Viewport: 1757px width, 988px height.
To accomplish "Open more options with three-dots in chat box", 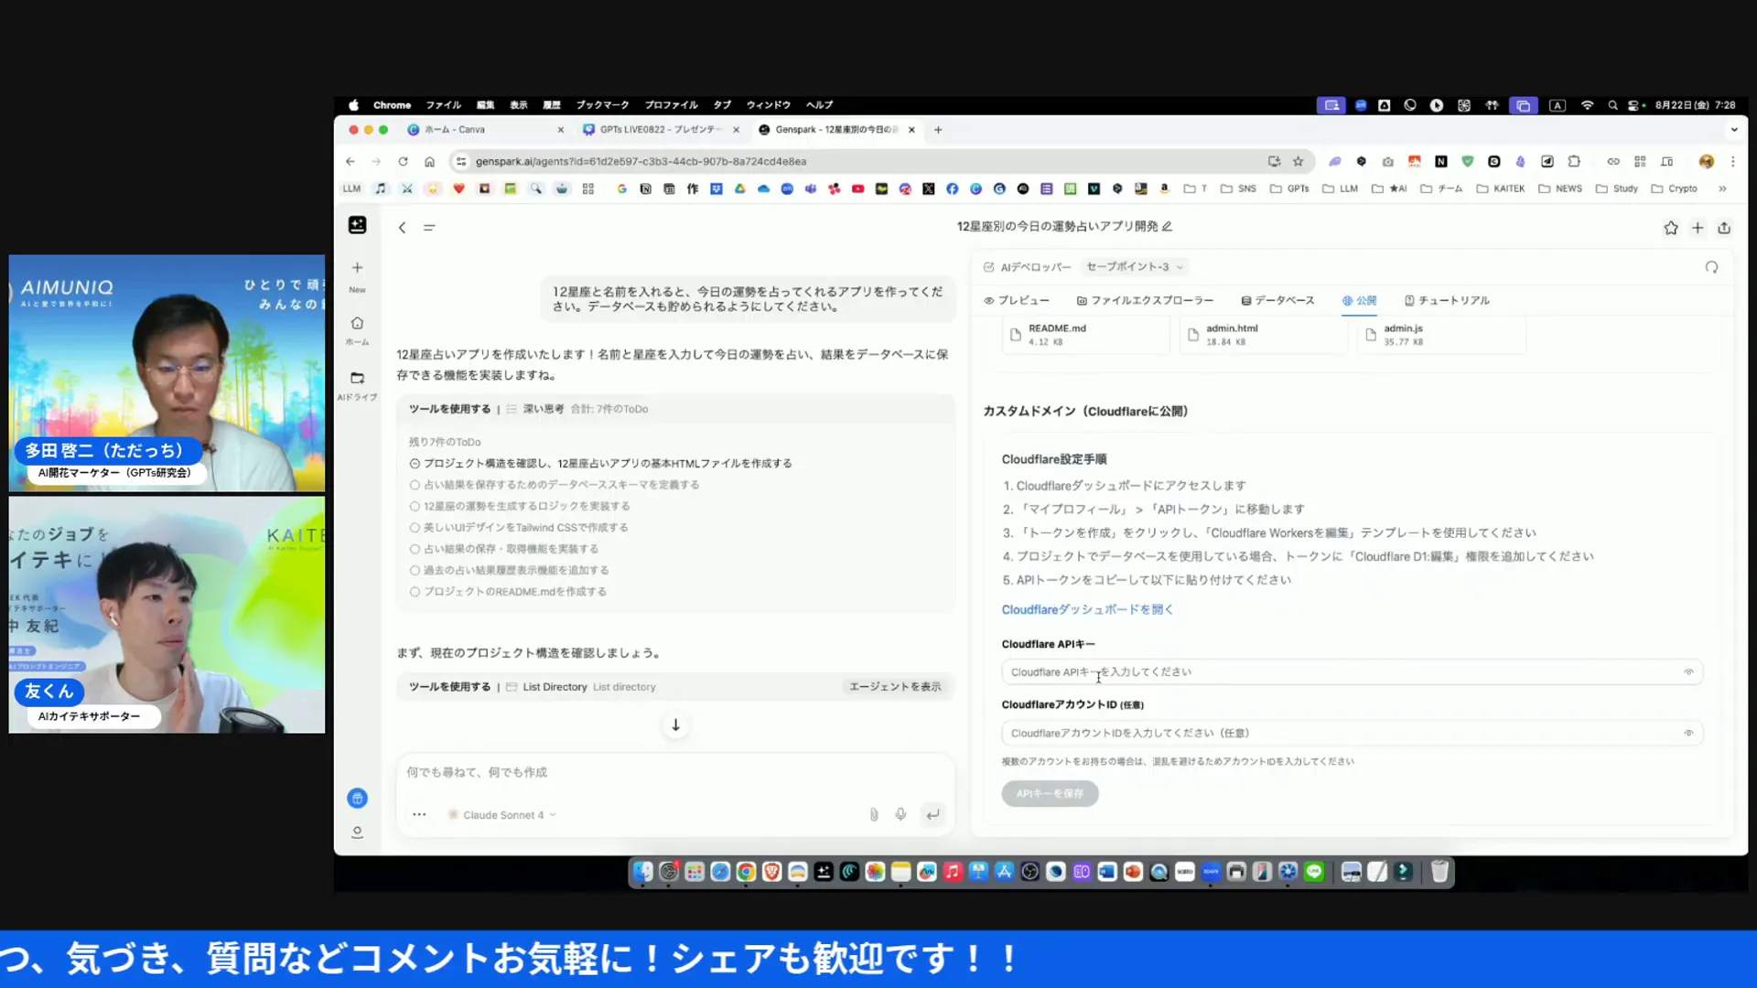I will click(419, 814).
